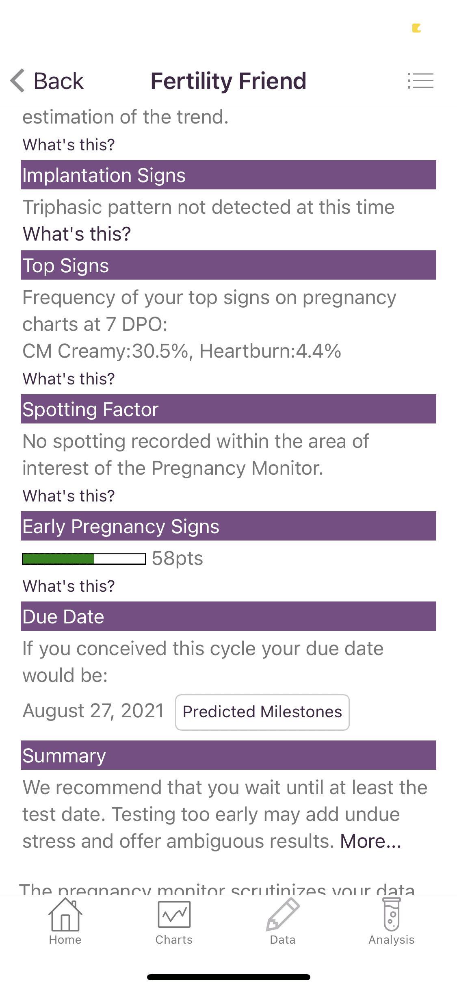Open the Analysis test tube icon

click(x=392, y=914)
